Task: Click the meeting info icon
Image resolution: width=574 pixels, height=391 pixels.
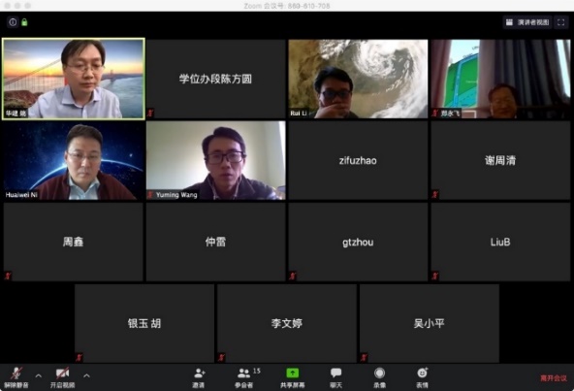Action: (13, 22)
